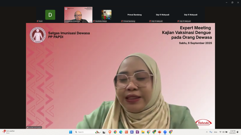Click the Primal Bandung participant tile

click(x=134, y=15)
